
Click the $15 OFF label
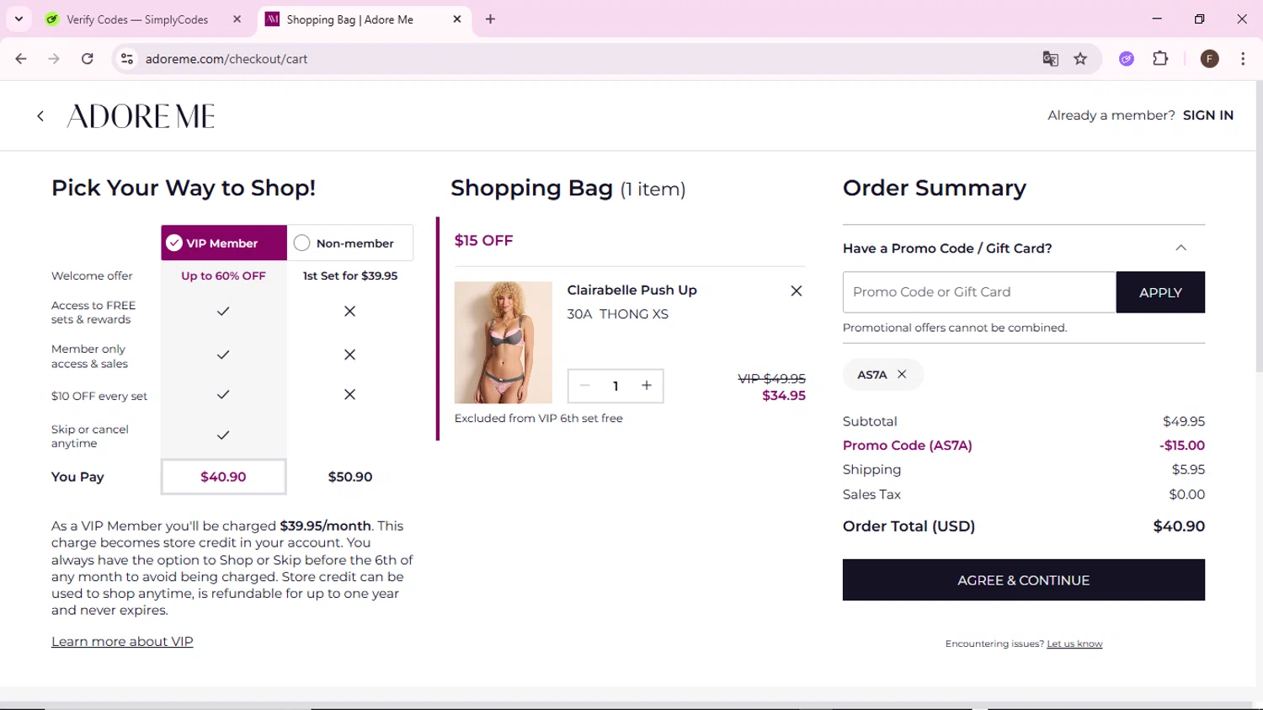click(x=483, y=240)
